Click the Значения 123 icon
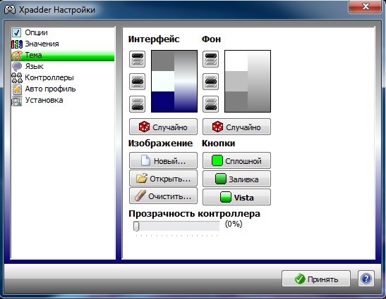The width and height of the screenshot is (386, 299). [17, 44]
